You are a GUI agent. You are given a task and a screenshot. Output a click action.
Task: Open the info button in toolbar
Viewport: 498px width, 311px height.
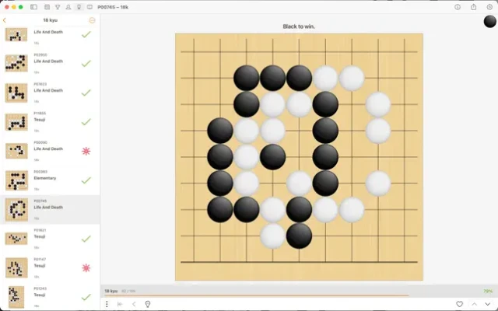pos(457,6)
